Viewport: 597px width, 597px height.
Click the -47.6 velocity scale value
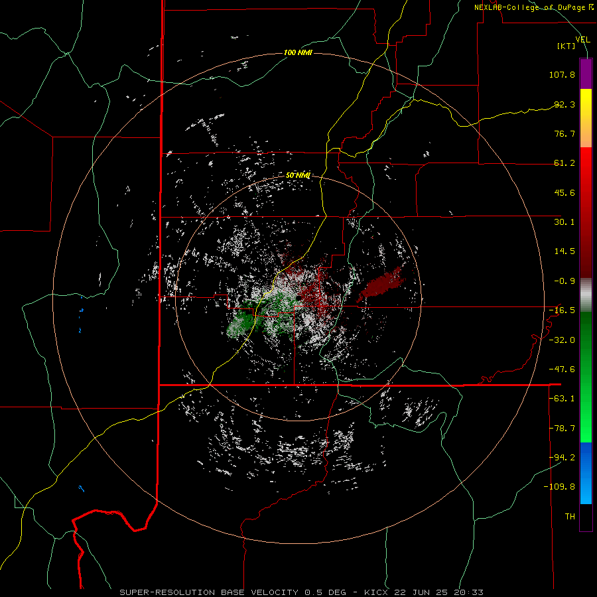[x=562, y=369]
